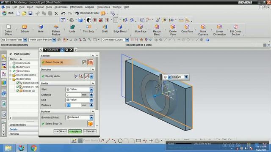The image size is (271, 152).
Task: Select the Circle sketch tool in bottom toolbar
Action: tap(120, 141)
